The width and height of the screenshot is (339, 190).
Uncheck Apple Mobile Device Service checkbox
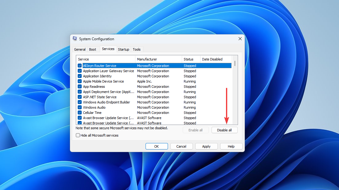[80, 81]
